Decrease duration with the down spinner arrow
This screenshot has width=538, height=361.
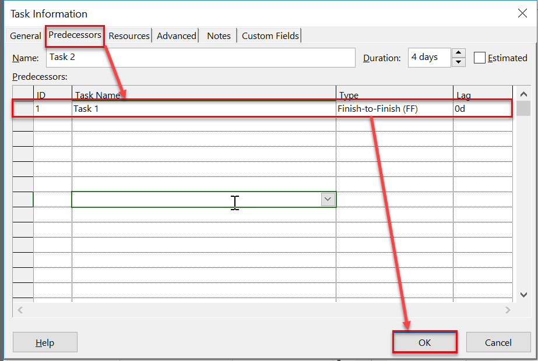click(x=459, y=62)
